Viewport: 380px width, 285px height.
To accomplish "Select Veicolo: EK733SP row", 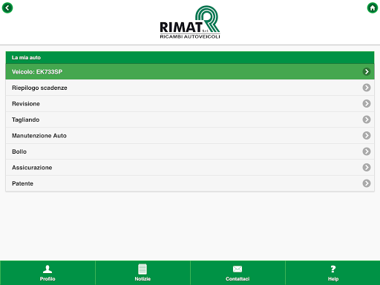I will [190, 71].
